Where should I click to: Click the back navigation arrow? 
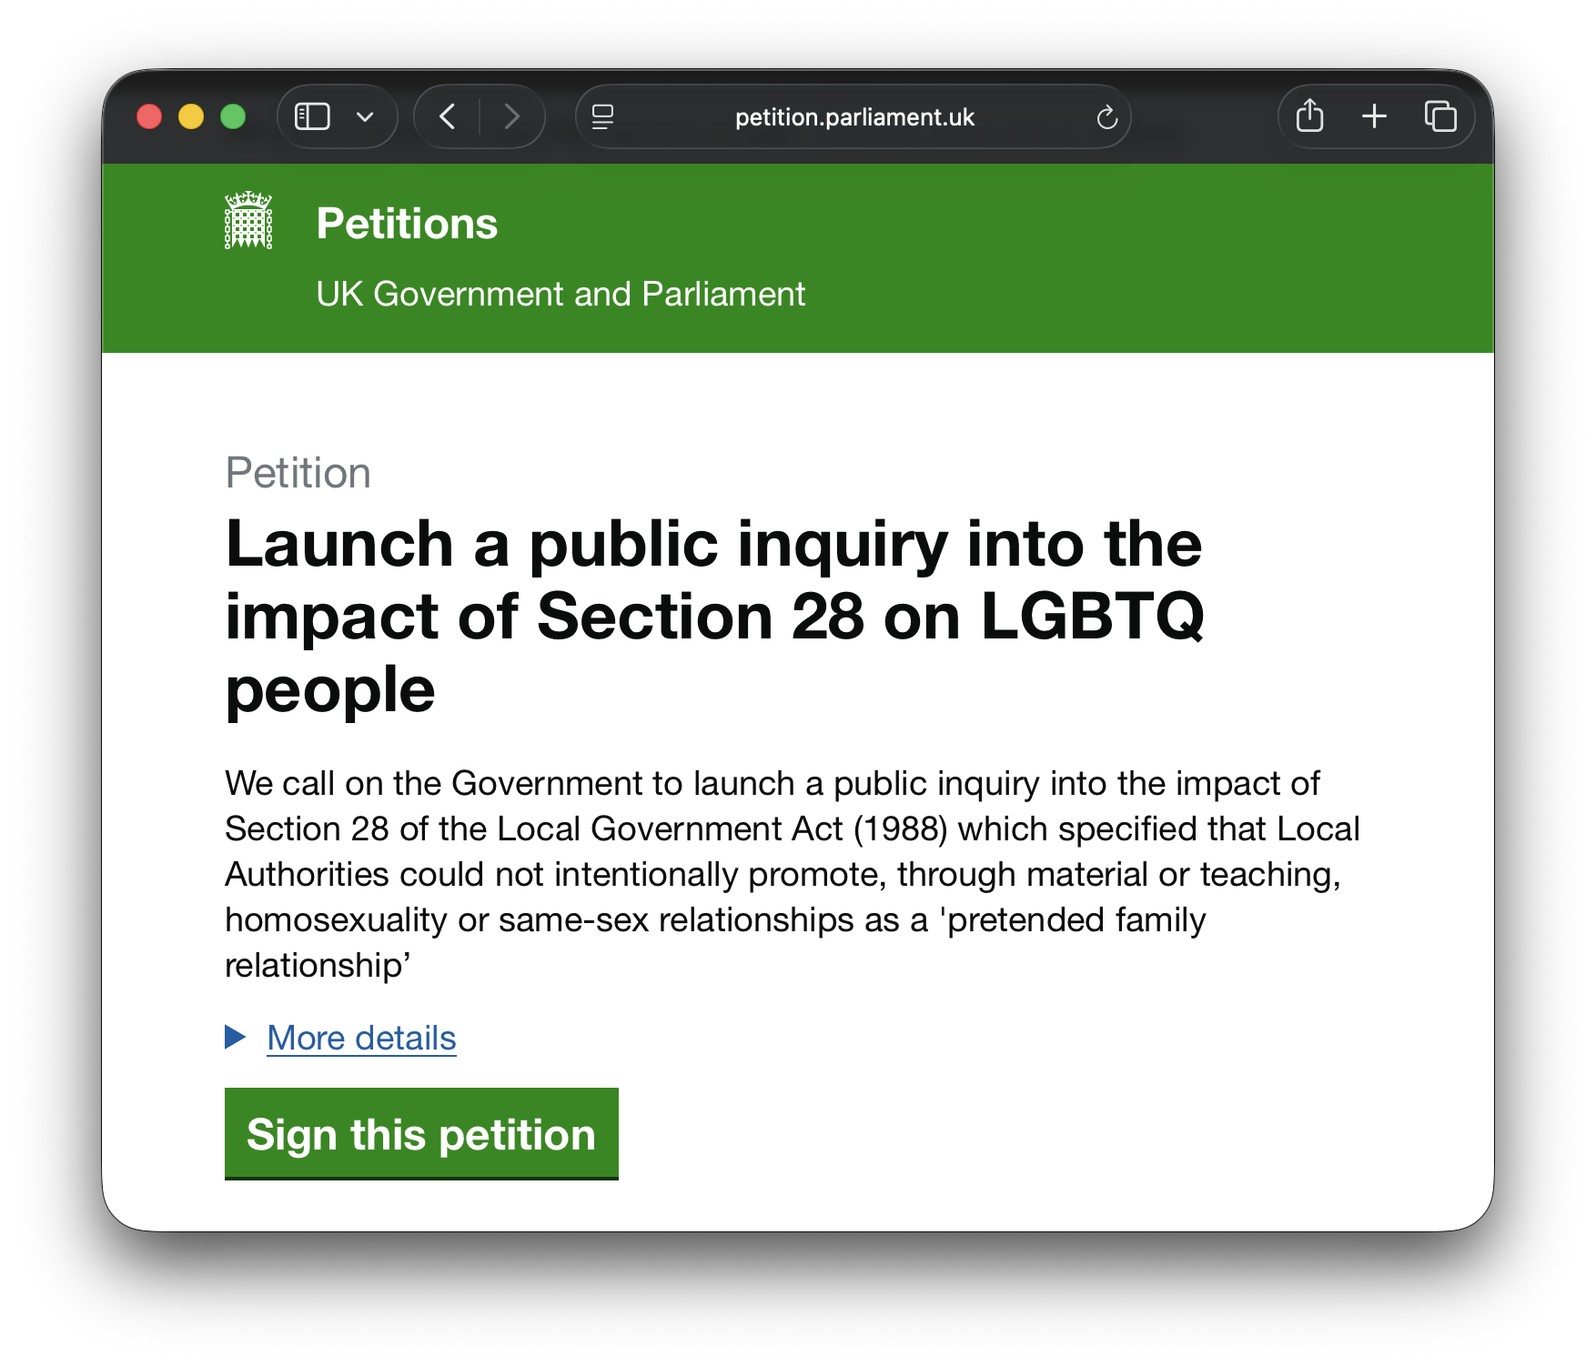click(447, 116)
